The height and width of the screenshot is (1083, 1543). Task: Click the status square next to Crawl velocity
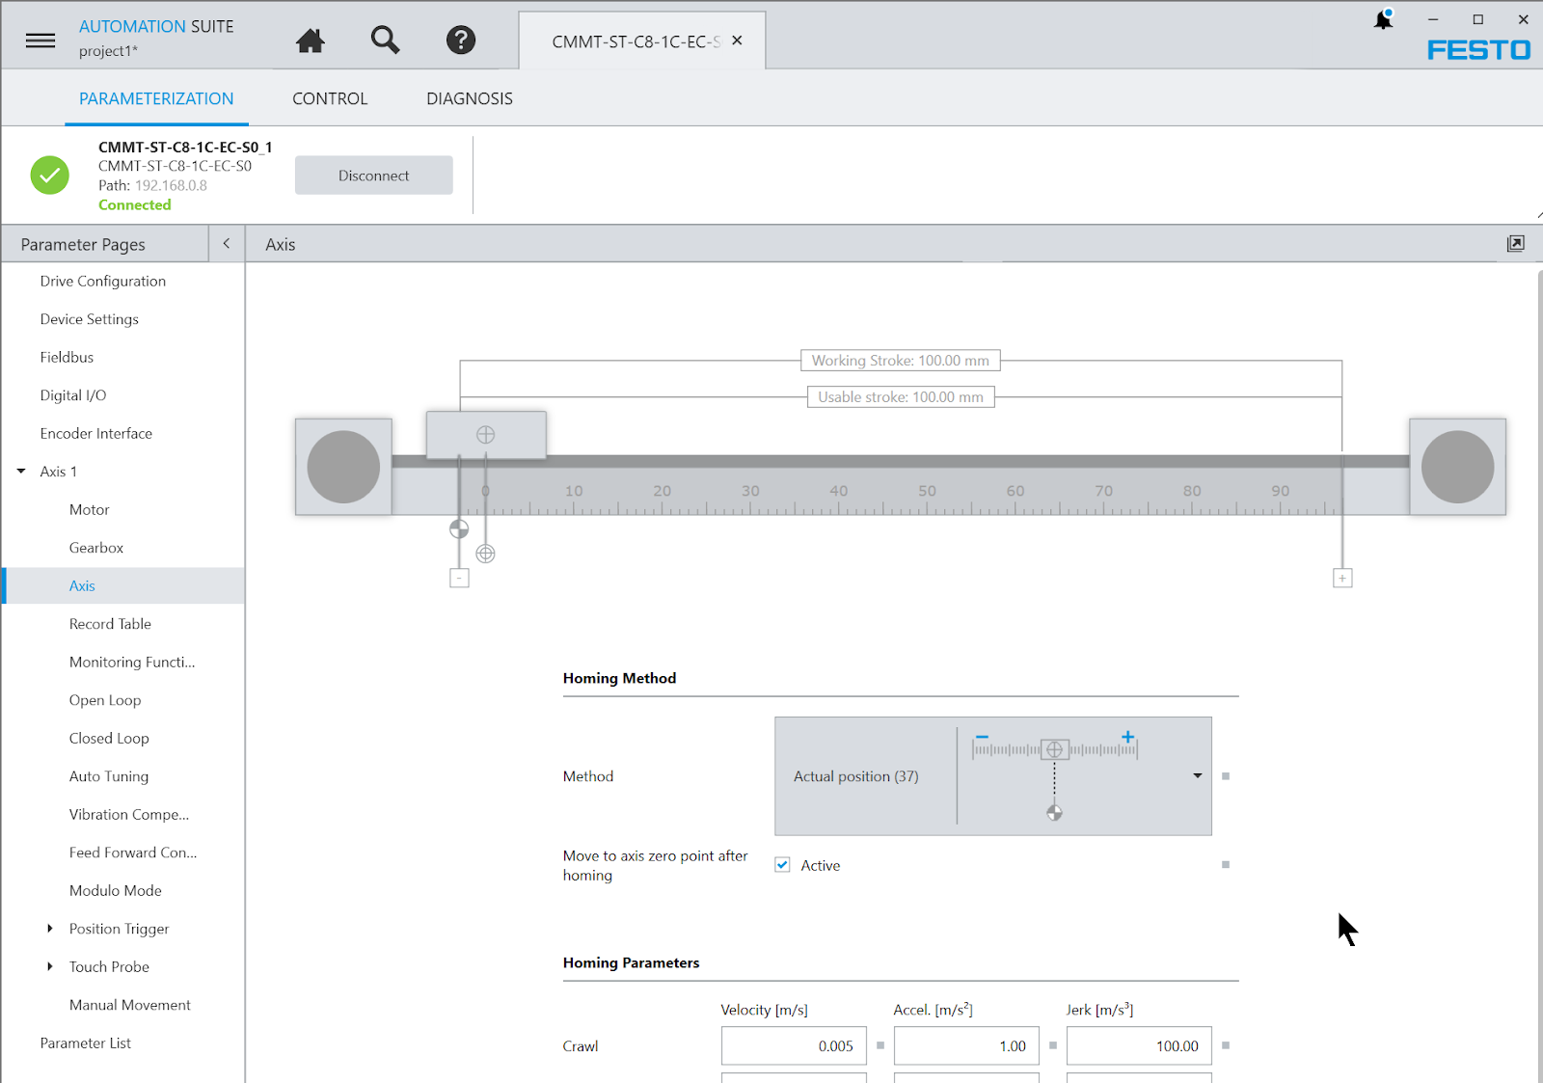[x=880, y=1045]
